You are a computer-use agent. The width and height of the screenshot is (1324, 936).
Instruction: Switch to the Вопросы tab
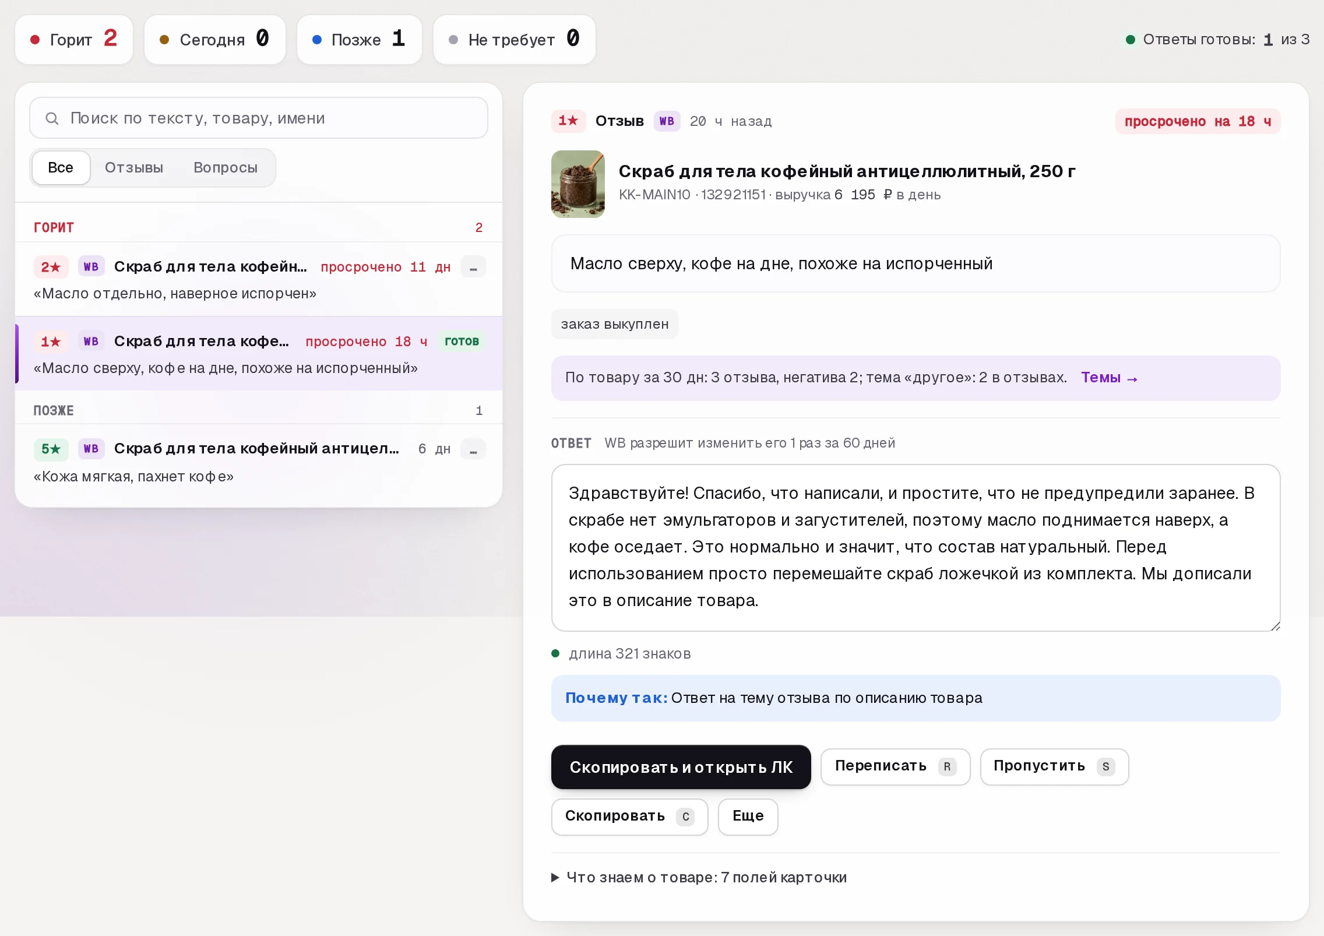click(226, 168)
